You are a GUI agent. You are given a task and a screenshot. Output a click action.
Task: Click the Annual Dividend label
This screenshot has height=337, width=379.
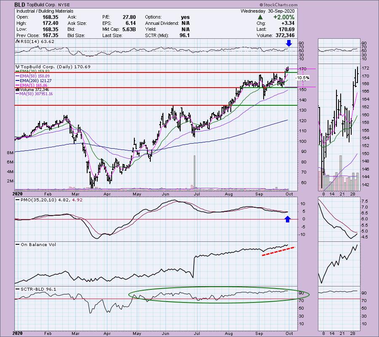coord(162,23)
